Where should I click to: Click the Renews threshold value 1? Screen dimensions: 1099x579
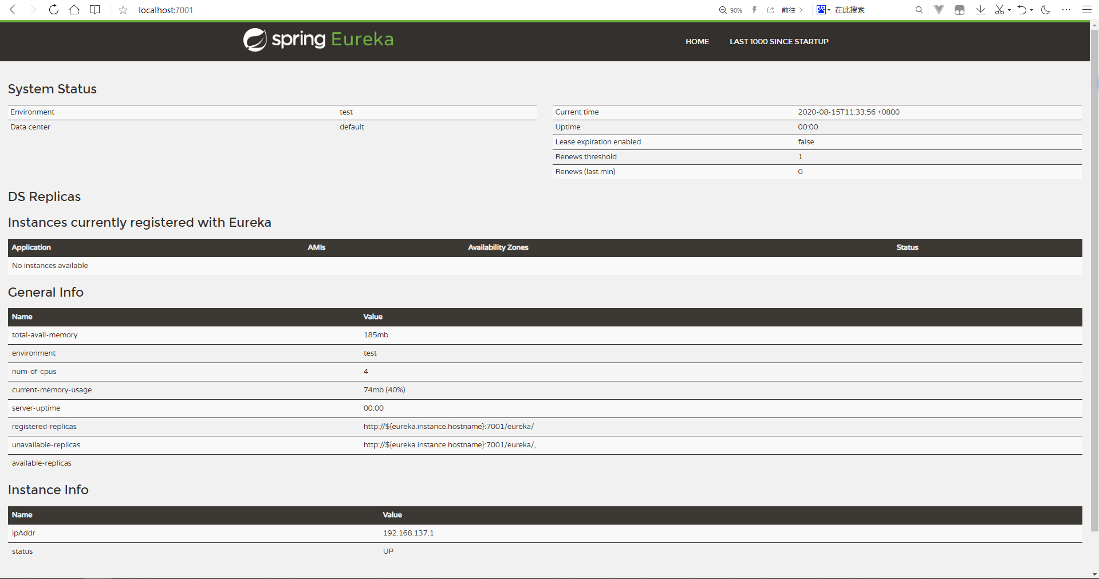tap(800, 157)
